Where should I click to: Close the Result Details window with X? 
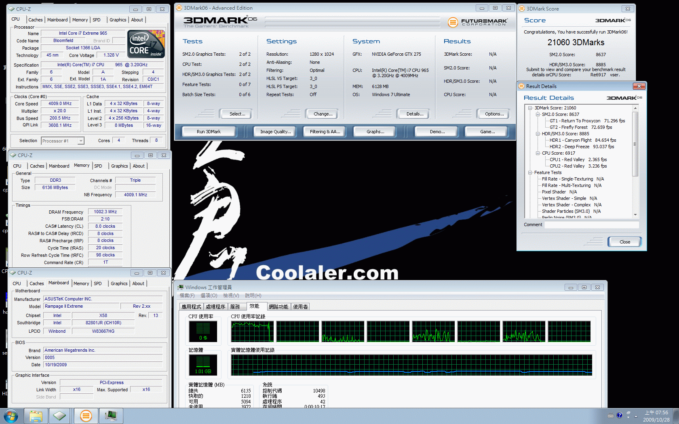point(639,86)
